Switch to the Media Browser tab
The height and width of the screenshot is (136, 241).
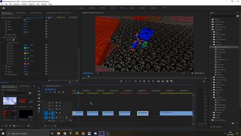(24, 86)
